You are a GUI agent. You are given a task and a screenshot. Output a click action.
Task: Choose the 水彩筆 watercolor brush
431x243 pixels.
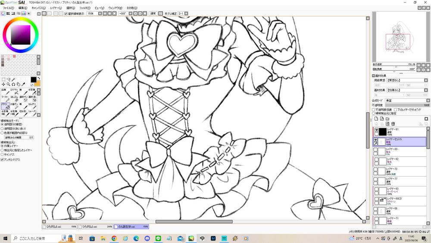(32, 92)
